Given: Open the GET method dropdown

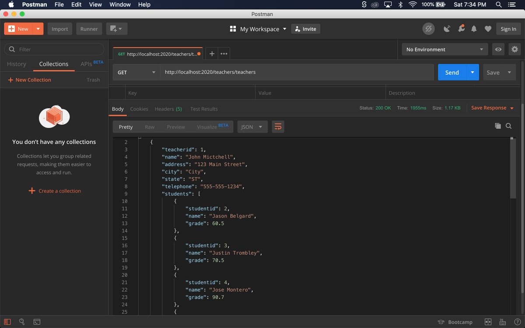Looking at the screenshot, I should pos(136,72).
